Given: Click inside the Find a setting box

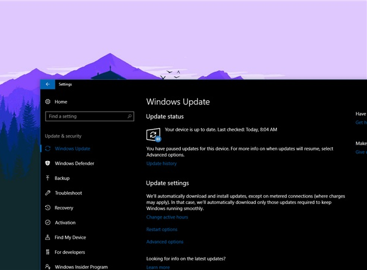Looking at the screenshot, I should 84,116.
